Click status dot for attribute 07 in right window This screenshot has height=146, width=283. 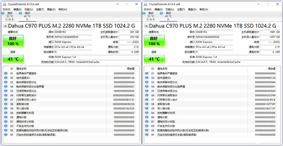pos(147,100)
